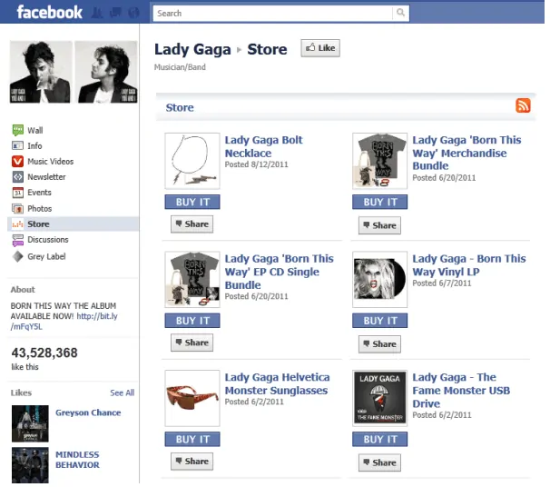Click the Music Videos sidebar icon

coord(17,162)
